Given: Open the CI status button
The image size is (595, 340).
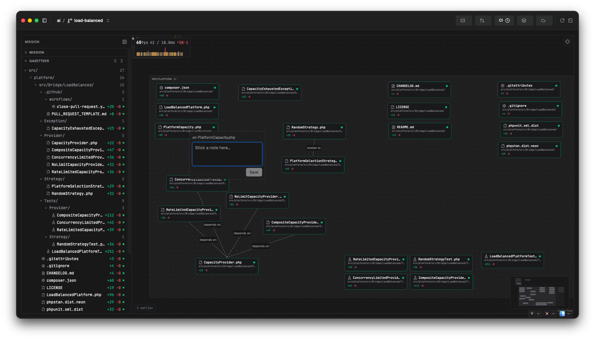Looking at the screenshot, I should (504, 20).
